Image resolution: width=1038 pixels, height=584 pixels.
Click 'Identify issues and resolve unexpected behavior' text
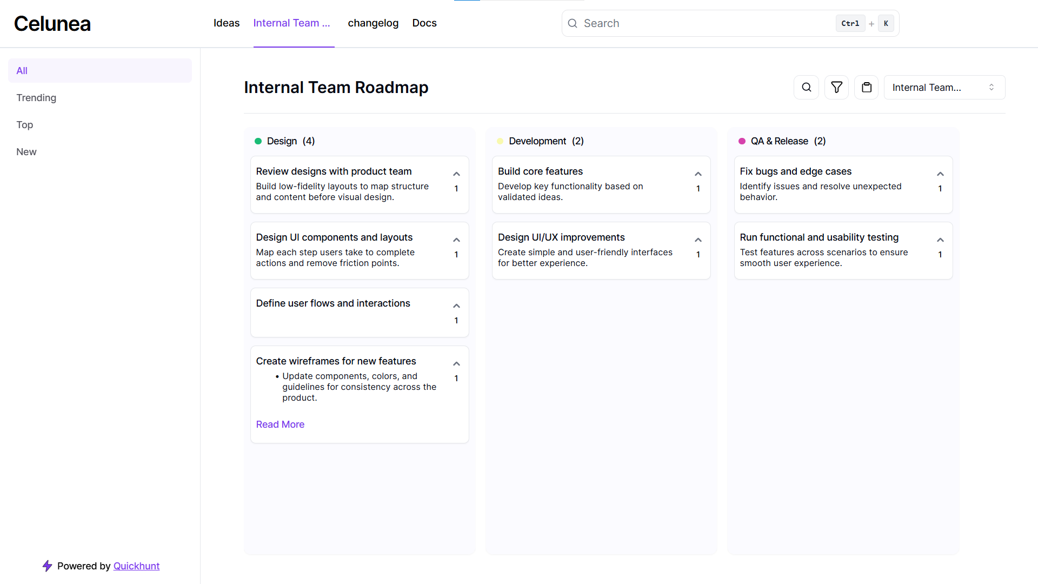[821, 191]
